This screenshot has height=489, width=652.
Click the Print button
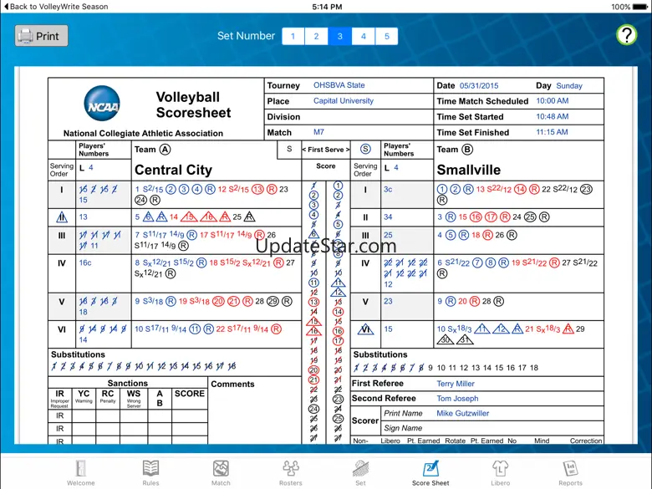(41, 36)
